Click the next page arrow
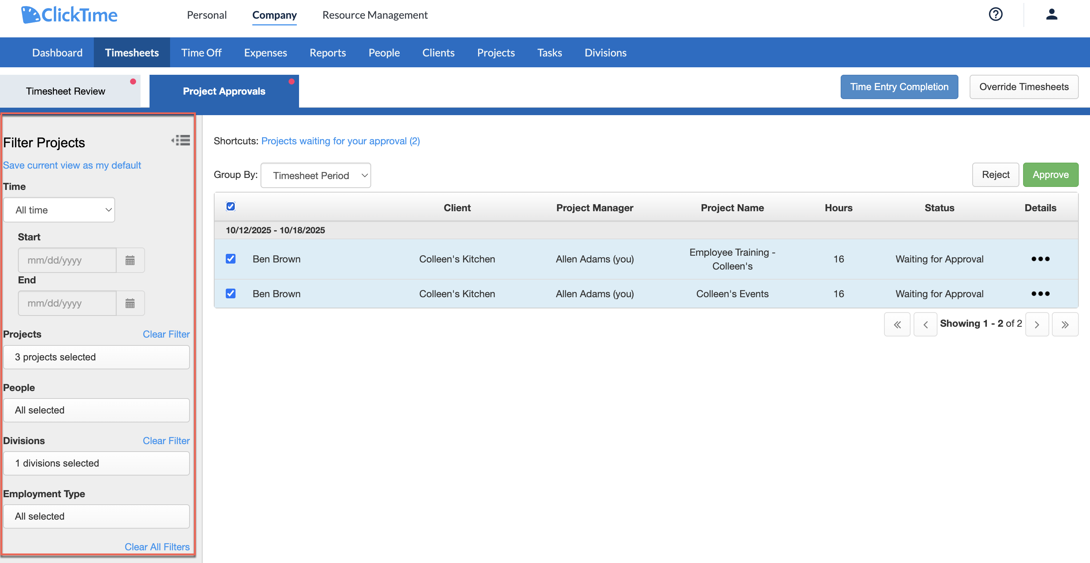Image resolution: width=1090 pixels, height=563 pixels. 1037,324
